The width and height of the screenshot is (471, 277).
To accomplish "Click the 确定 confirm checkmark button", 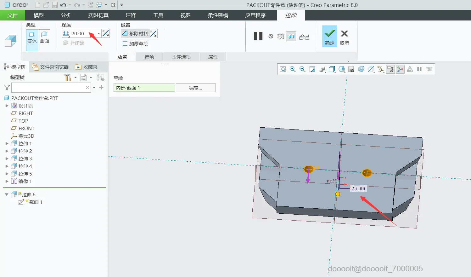I will (330, 37).
